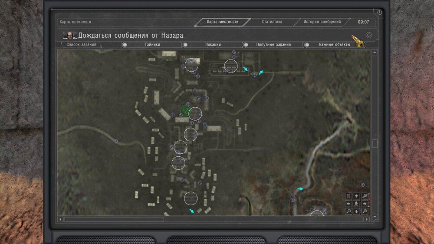Select the small marker on the path below the river arrow
Viewport: 434px width, 244px height.
tap(293, 200)
